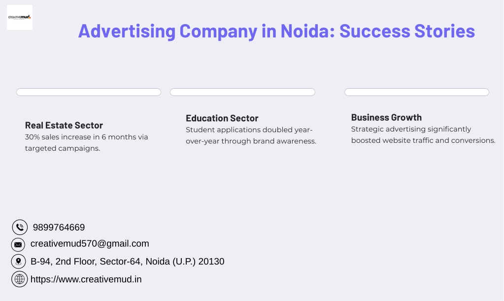Viewport: 504px width, 301px height.
Task: Click the bar above Business Growth
Action: tap(417, 92)
